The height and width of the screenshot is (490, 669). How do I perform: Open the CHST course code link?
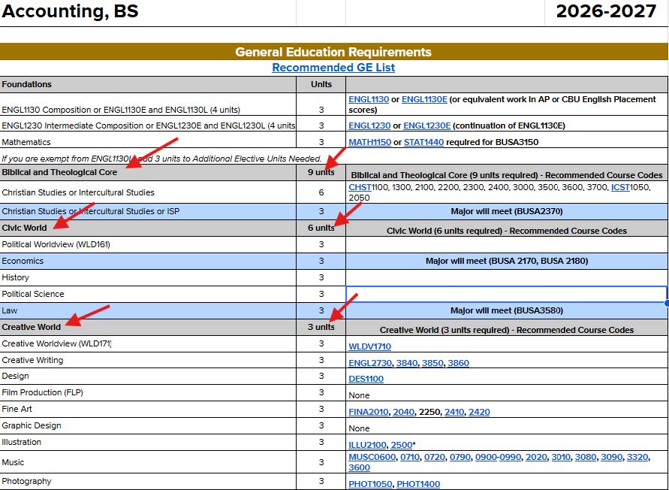tap(360, 187)
